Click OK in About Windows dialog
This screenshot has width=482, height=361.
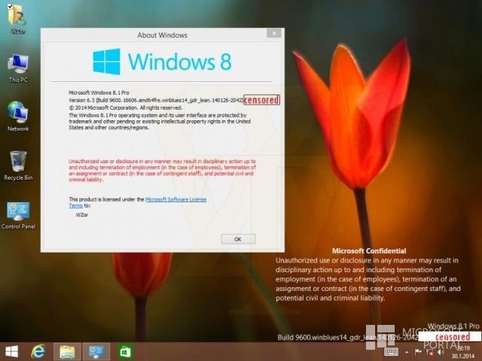pyautogui.click(x=238, y=239)
